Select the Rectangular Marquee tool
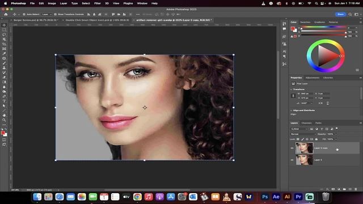The height and width of the screenshot is (204, 363). click(4, 30)
